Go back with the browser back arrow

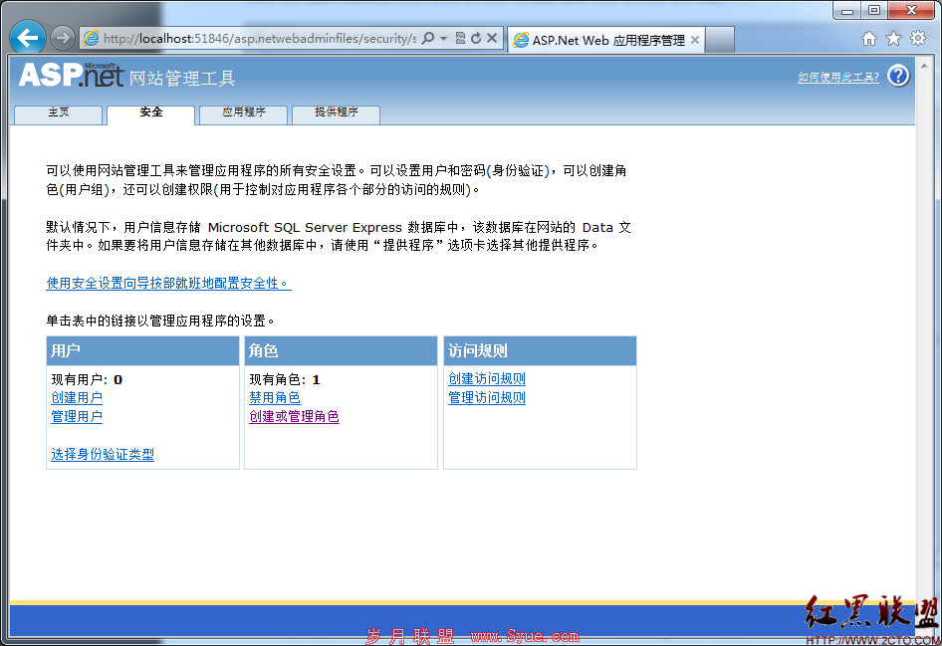pos(28,38)
